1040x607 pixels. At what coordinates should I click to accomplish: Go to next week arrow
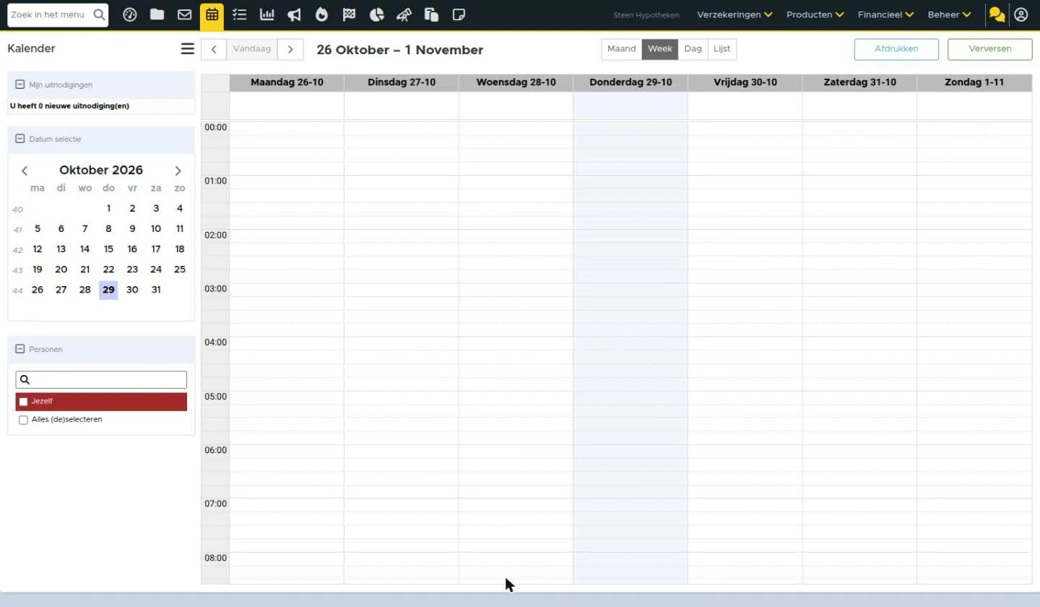290,49
